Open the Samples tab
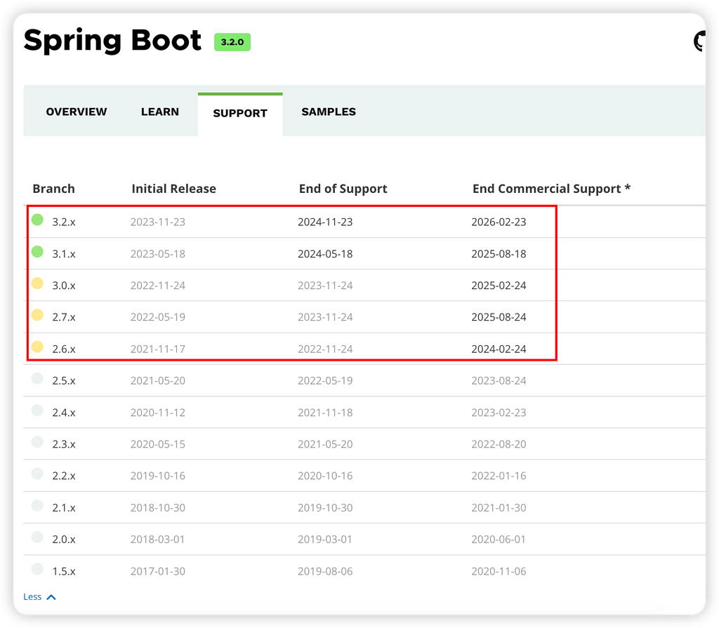 click(328, 111)
